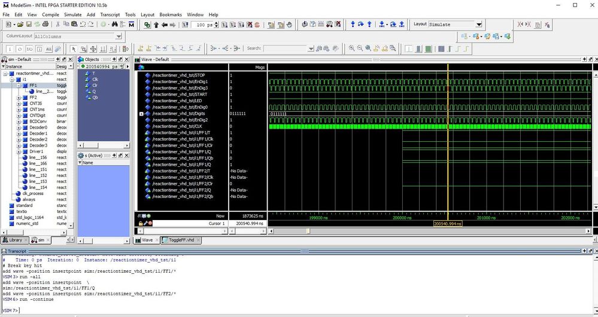Open the Bookmarks menu
Image resolution: width=598 pixels, height=317 pixels.
click(x=171, y=14)
